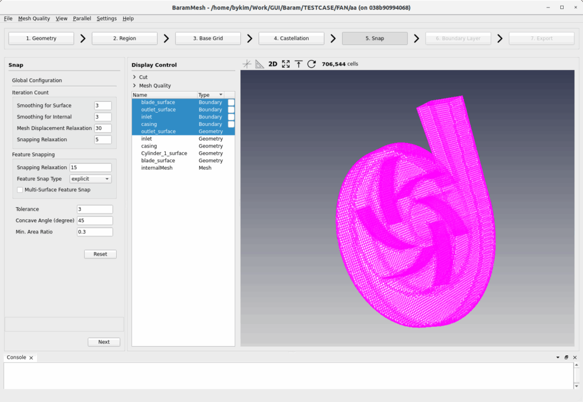Click the align-view up arrow icon

[x=298, y=64]
